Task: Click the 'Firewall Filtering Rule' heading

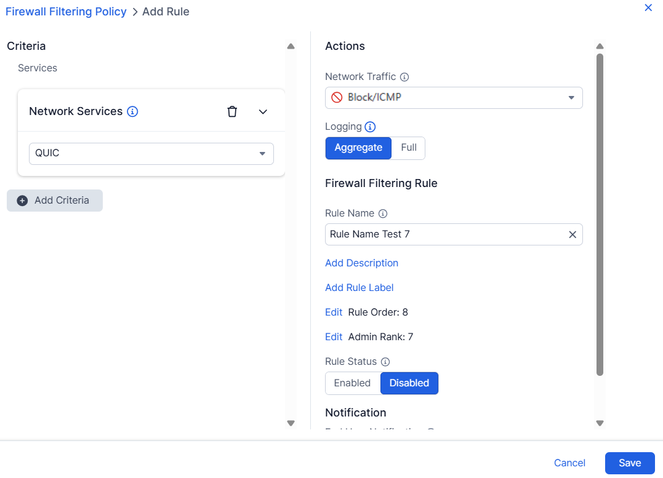Action: coord(381,183)
